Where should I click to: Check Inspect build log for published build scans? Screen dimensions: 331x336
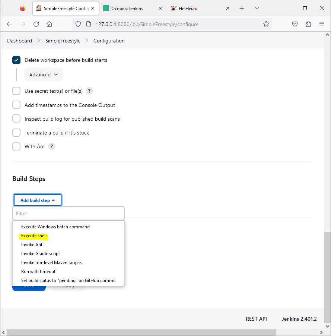click(x=16, y=119)
